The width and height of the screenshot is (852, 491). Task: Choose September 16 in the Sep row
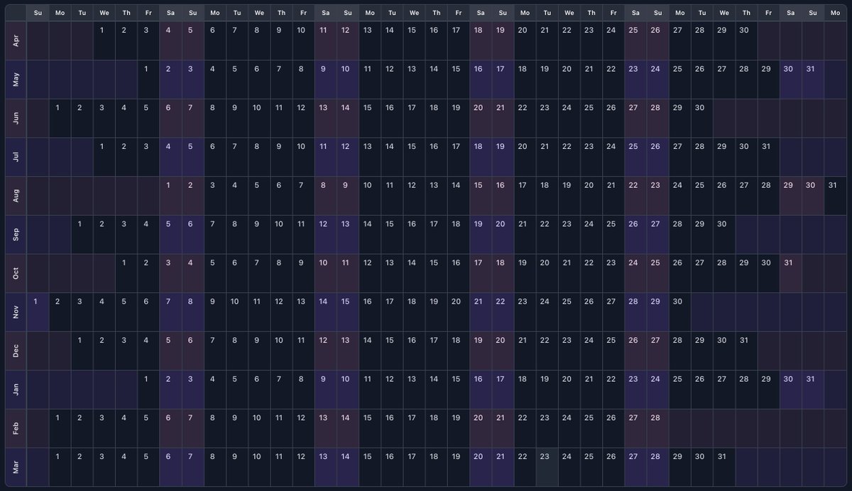tap(414, 234)
